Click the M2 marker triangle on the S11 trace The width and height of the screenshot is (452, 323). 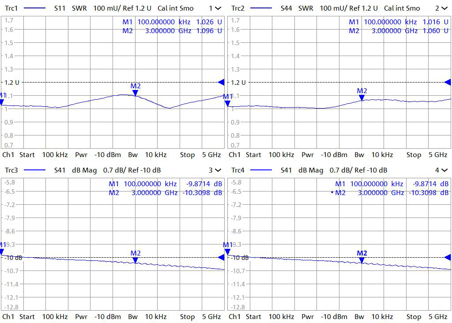pyautogui.click(x=135, y=93)
